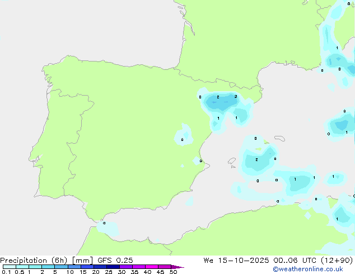The height and width of the screenshot is (274, 355).
Task: Click the "00..06 UTC" time range text
Action: pyautogui.click(x=295, y=261)
